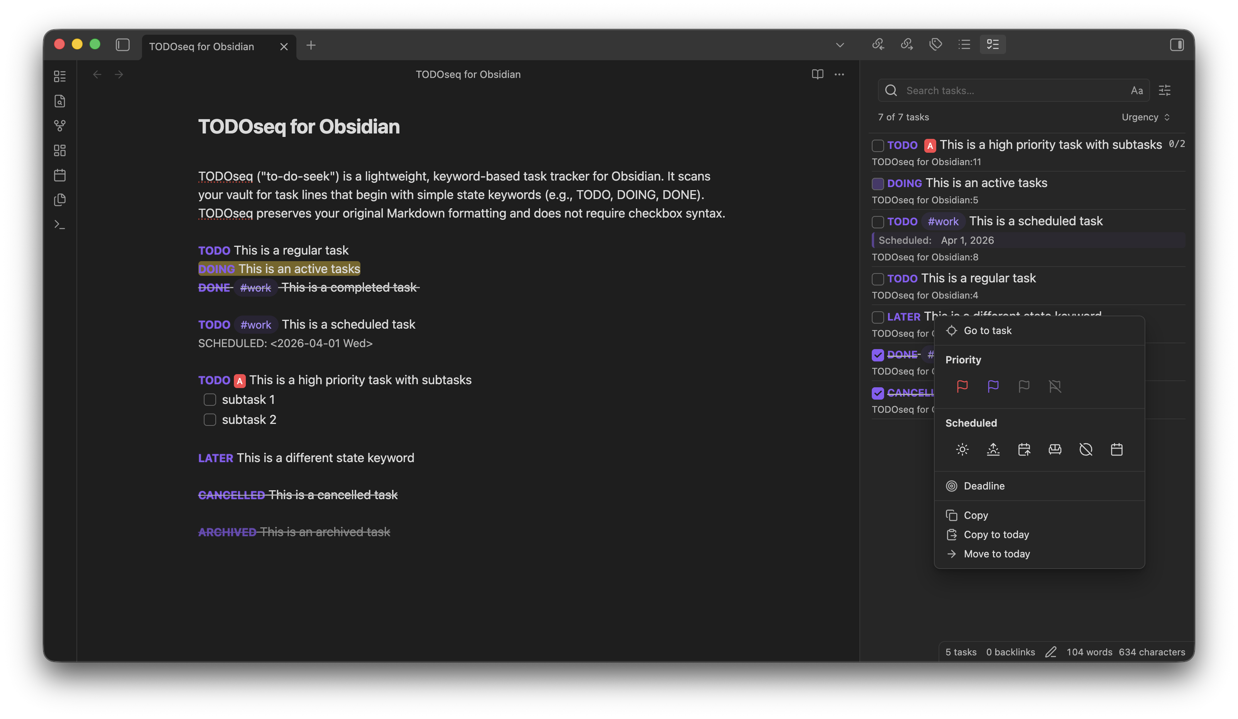Viewport: 1238px width, 719px height.
Task: Toggle reading view book icon
Action: [x=817, y=74]
